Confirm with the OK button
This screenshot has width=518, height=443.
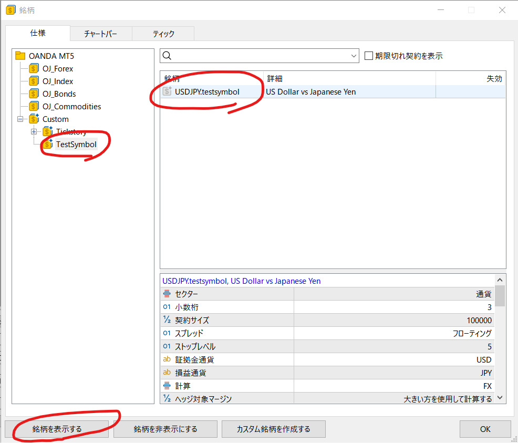(485, 429)
